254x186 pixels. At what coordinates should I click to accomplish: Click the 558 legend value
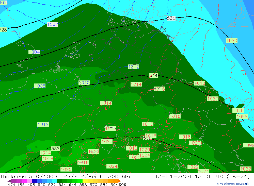(83, 184)
